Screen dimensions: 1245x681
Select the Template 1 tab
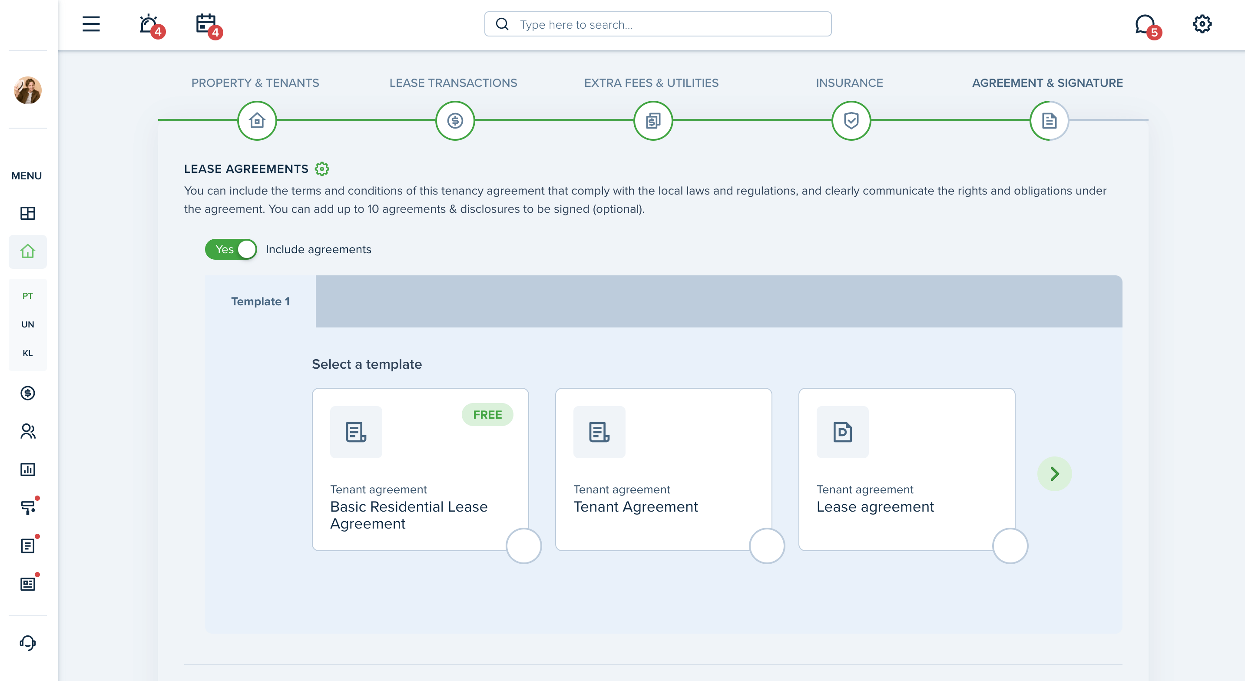tap(261, 301)
